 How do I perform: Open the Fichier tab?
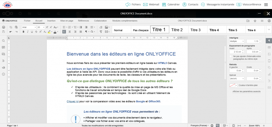[x=27, y=21]
